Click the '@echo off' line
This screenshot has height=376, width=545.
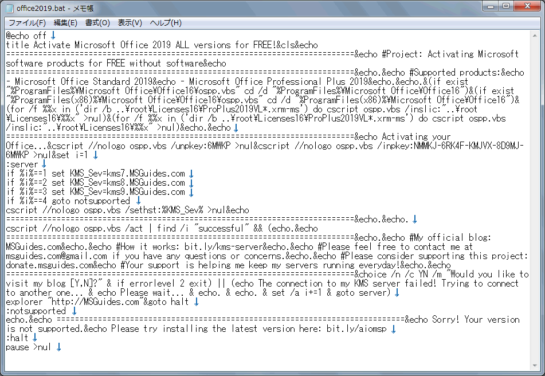[26, 36]
